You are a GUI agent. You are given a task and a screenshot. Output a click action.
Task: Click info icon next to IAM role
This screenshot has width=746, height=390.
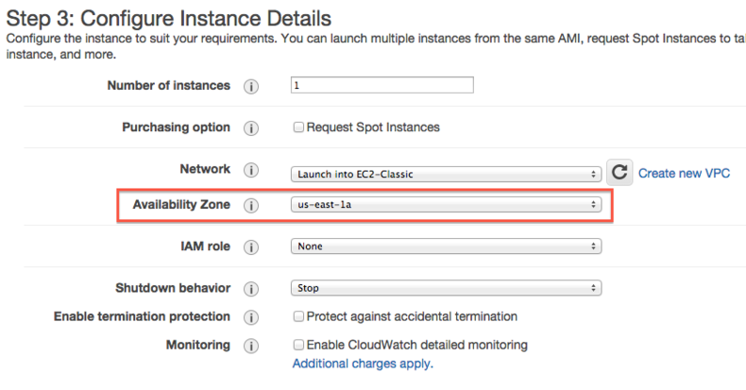coord(251,246)
